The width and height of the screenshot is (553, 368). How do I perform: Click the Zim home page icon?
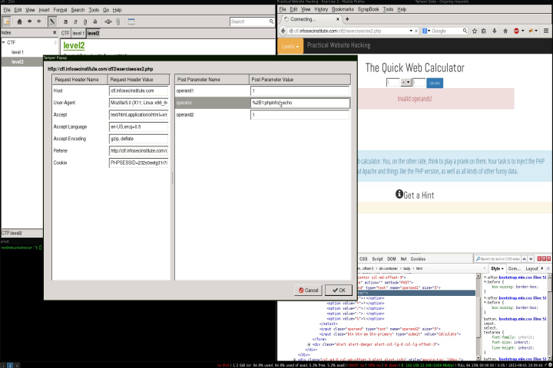pos(19,21)
